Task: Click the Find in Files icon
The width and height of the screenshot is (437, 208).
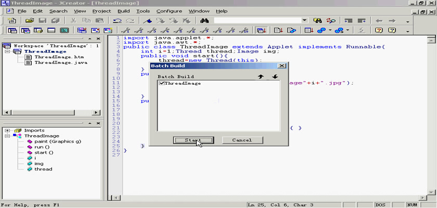Action: (x=318, y=21)
